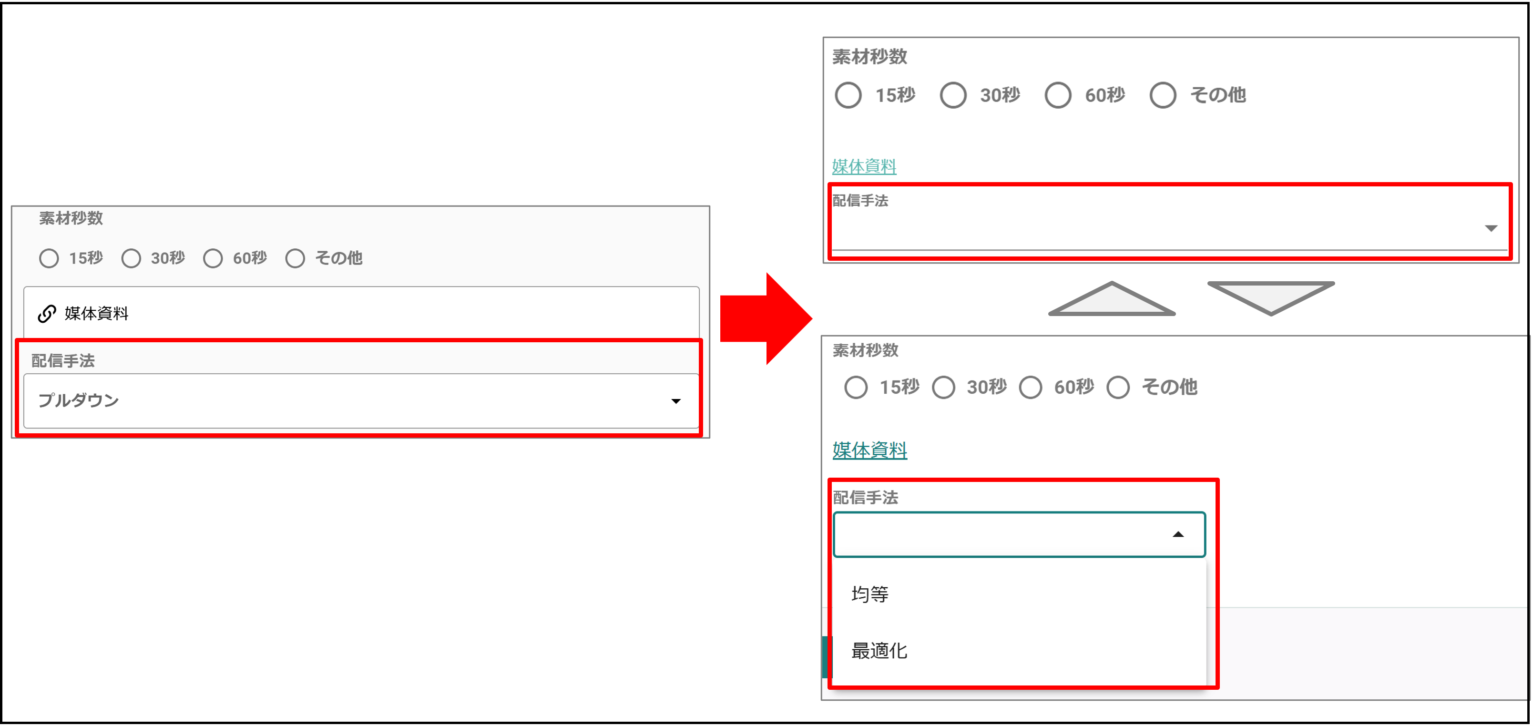Viewport: 1533px width, 726px height.
Task: Click the opened 配信手法 combo box
Action: pyautogui.click(x=1019, y=534)
